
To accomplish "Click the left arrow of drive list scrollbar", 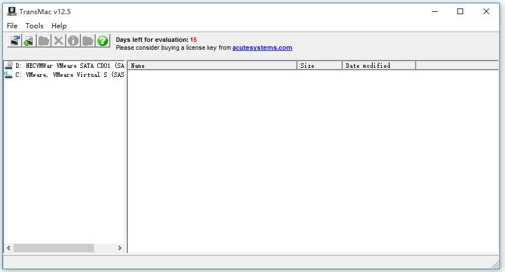I will [8, 248].
